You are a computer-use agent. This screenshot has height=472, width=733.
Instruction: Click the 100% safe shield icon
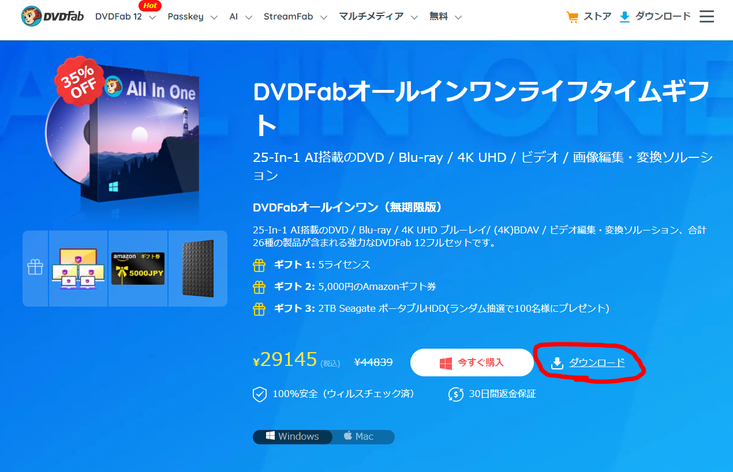260,394
